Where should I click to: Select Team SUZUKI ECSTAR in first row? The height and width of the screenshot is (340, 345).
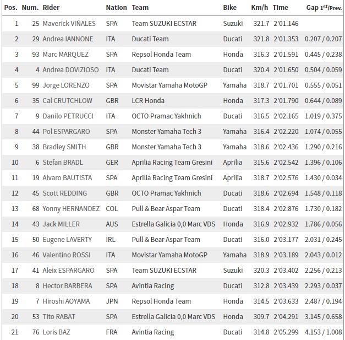(164, 24)
